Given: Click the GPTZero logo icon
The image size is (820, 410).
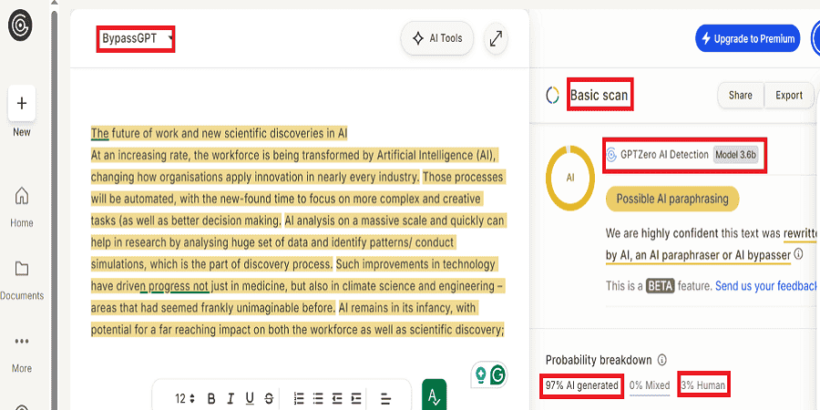Looking at the screenshot, I should [x=20, y=26].
